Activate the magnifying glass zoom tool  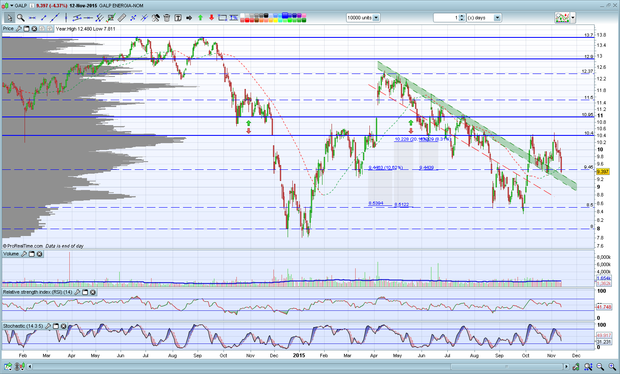point(21,18)
